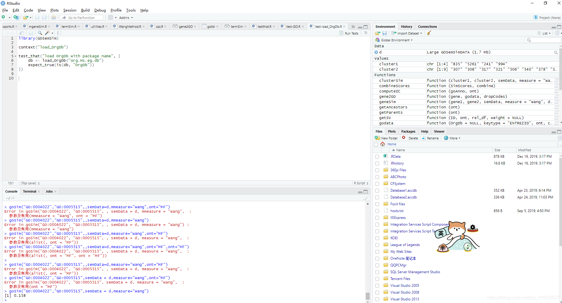Tick the select-all checkbox in Files
562x303 pixels.
(376, 144)
